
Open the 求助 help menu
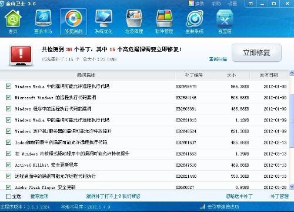(x=216, y=4)
